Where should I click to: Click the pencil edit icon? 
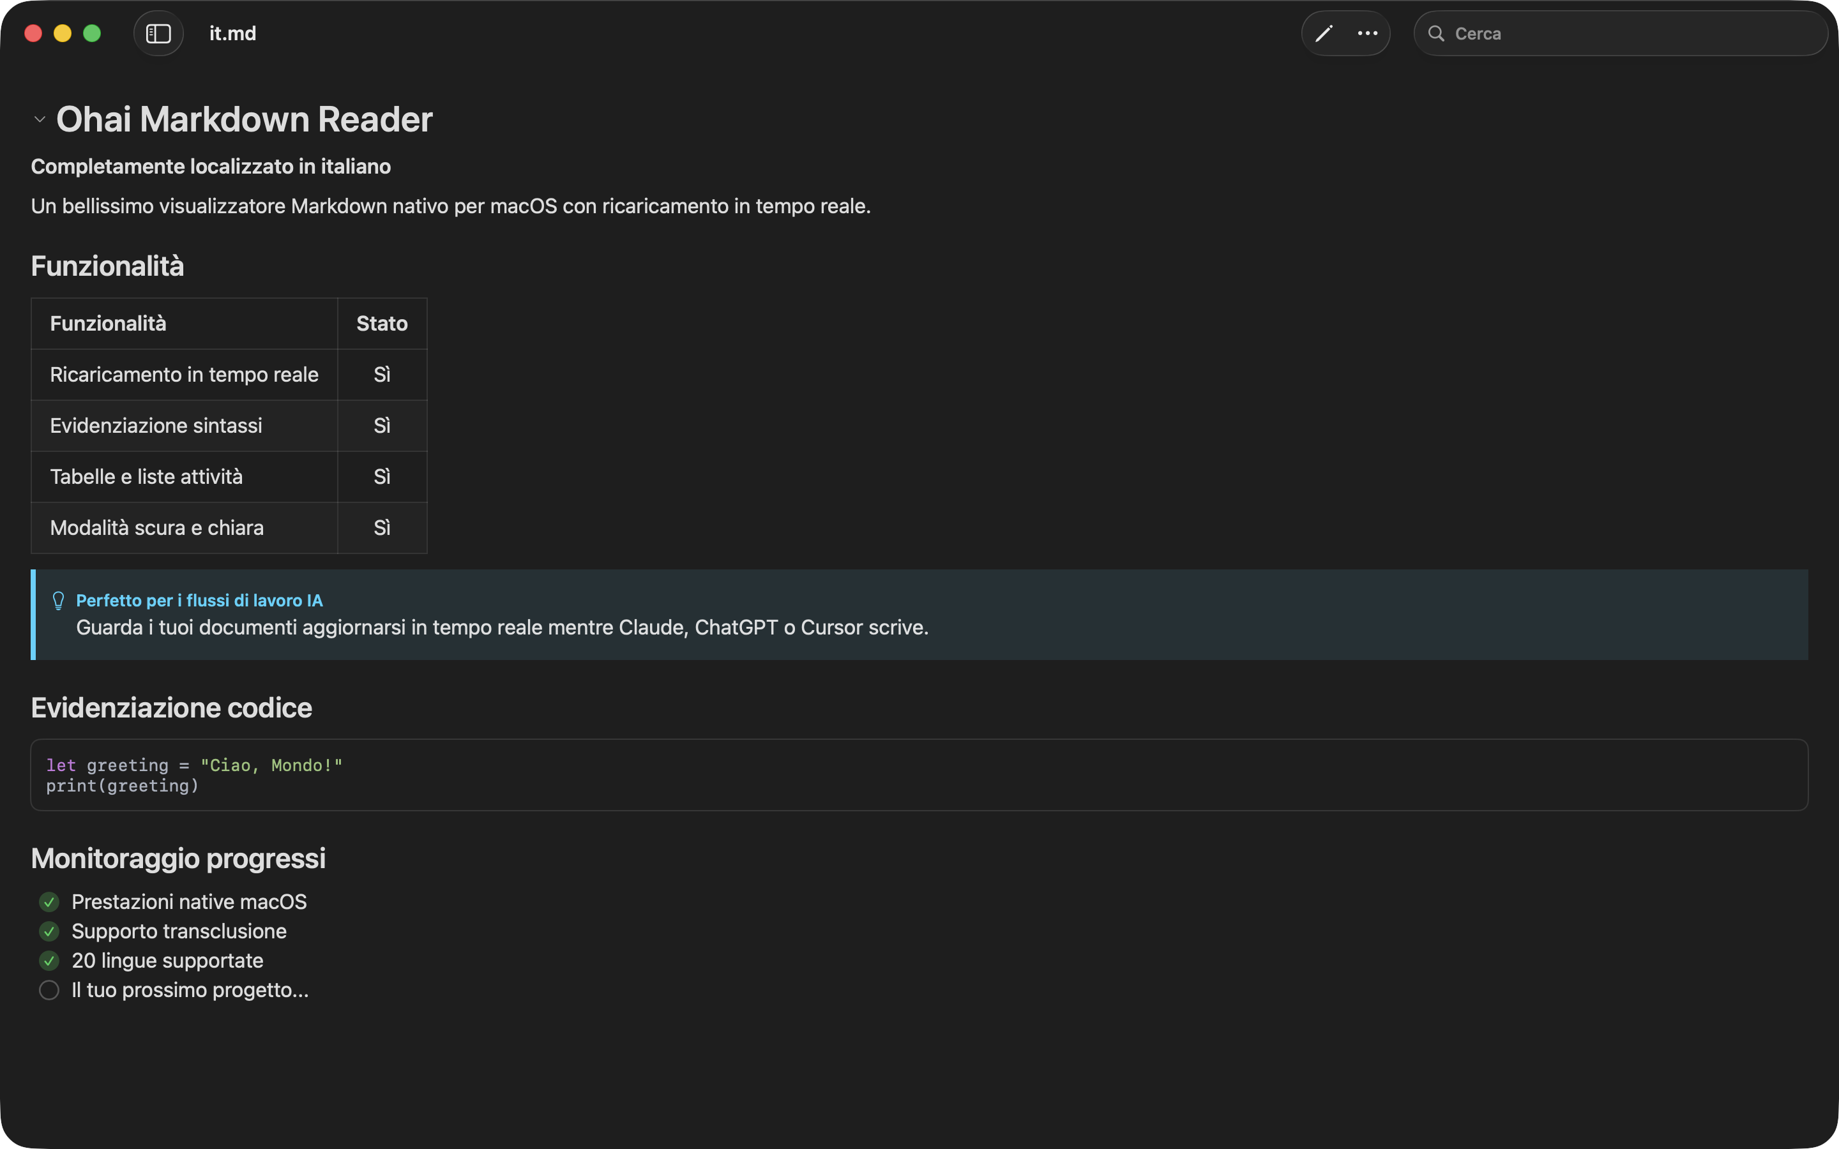1324,33
